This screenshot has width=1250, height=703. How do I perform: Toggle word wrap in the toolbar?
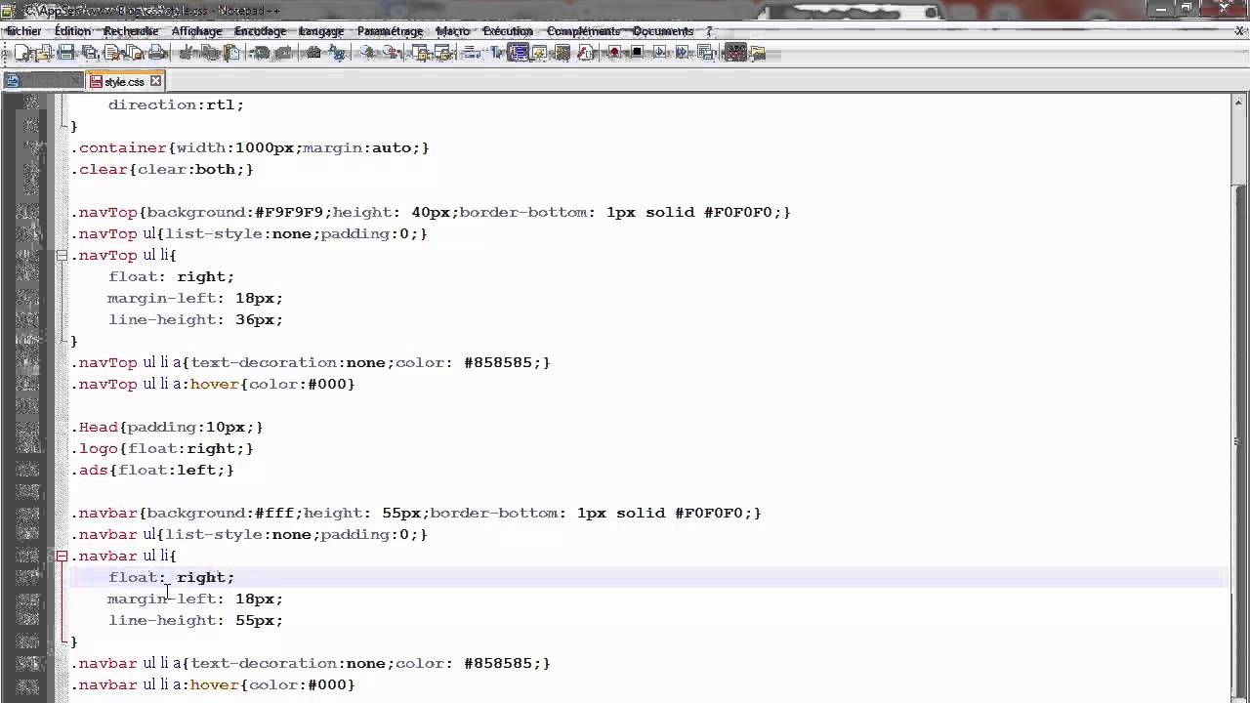470,53
